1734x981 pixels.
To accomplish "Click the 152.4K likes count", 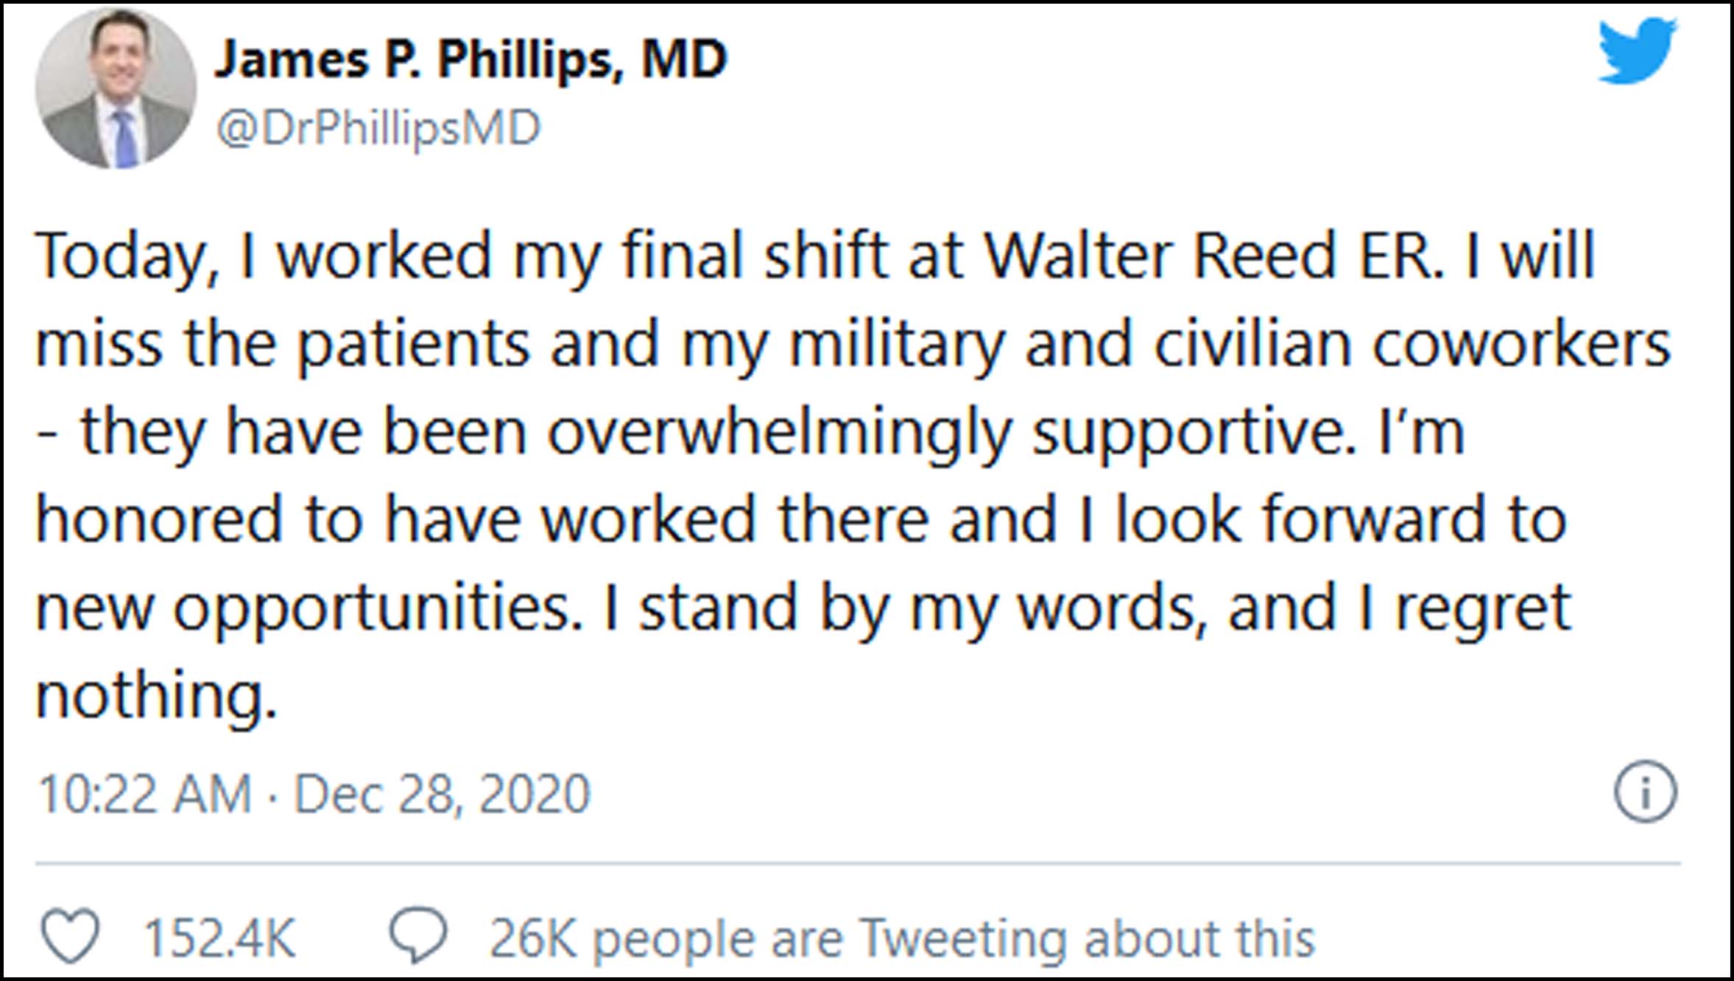I will click(x=219, y=938).
